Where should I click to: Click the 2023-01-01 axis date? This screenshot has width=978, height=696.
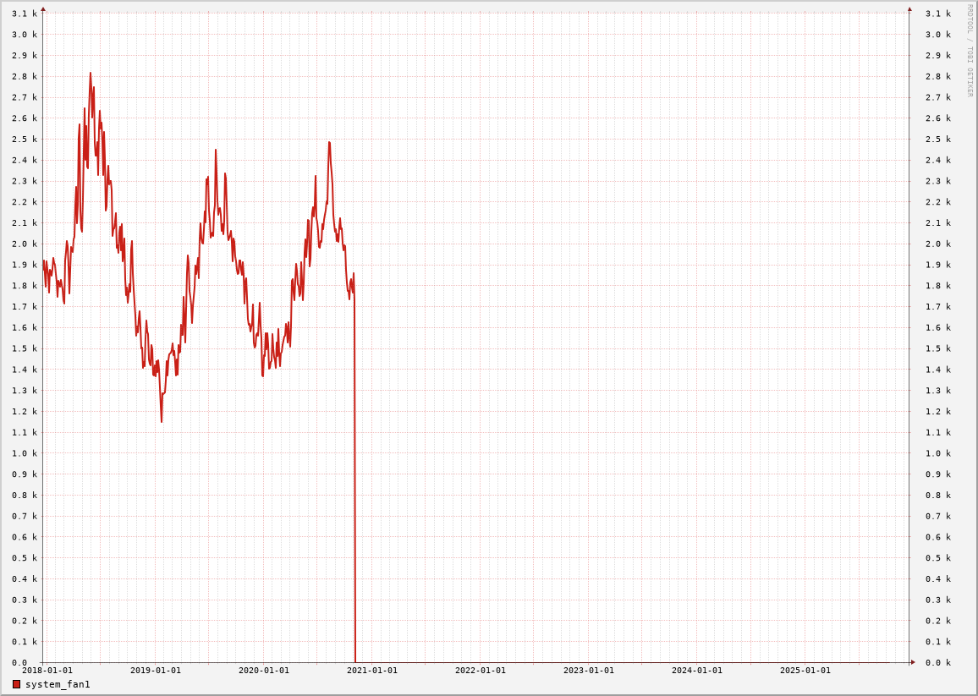pos(589,671)
